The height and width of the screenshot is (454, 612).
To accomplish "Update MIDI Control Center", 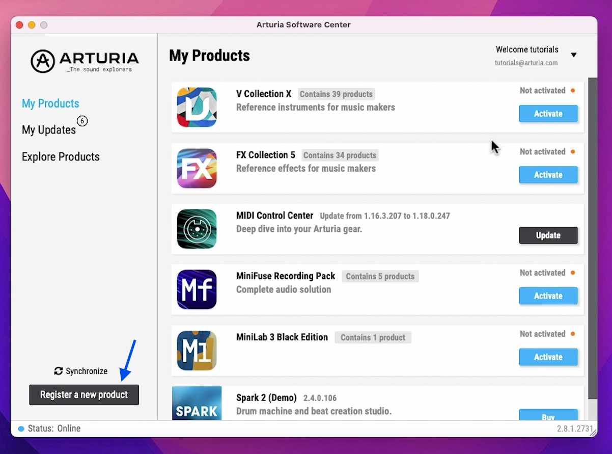I will point(548,235).
